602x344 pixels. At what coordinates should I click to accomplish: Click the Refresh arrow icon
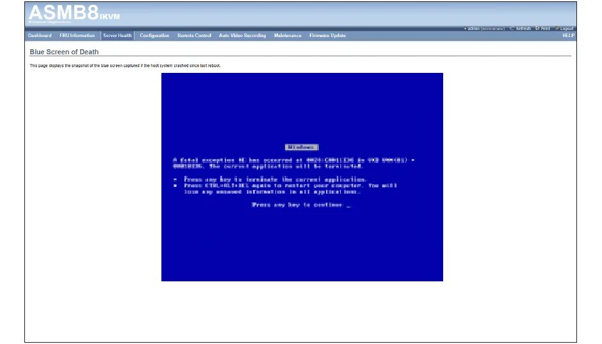(512, 28)
